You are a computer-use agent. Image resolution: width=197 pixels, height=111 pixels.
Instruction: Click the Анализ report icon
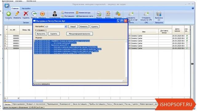click(x=108, y=14)
